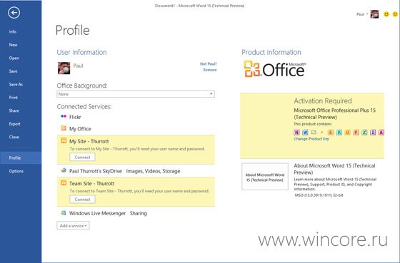Expand the Add a service dropdown
Image resolution: width=400 pixels, height=263 pixels.
(73, 225)
